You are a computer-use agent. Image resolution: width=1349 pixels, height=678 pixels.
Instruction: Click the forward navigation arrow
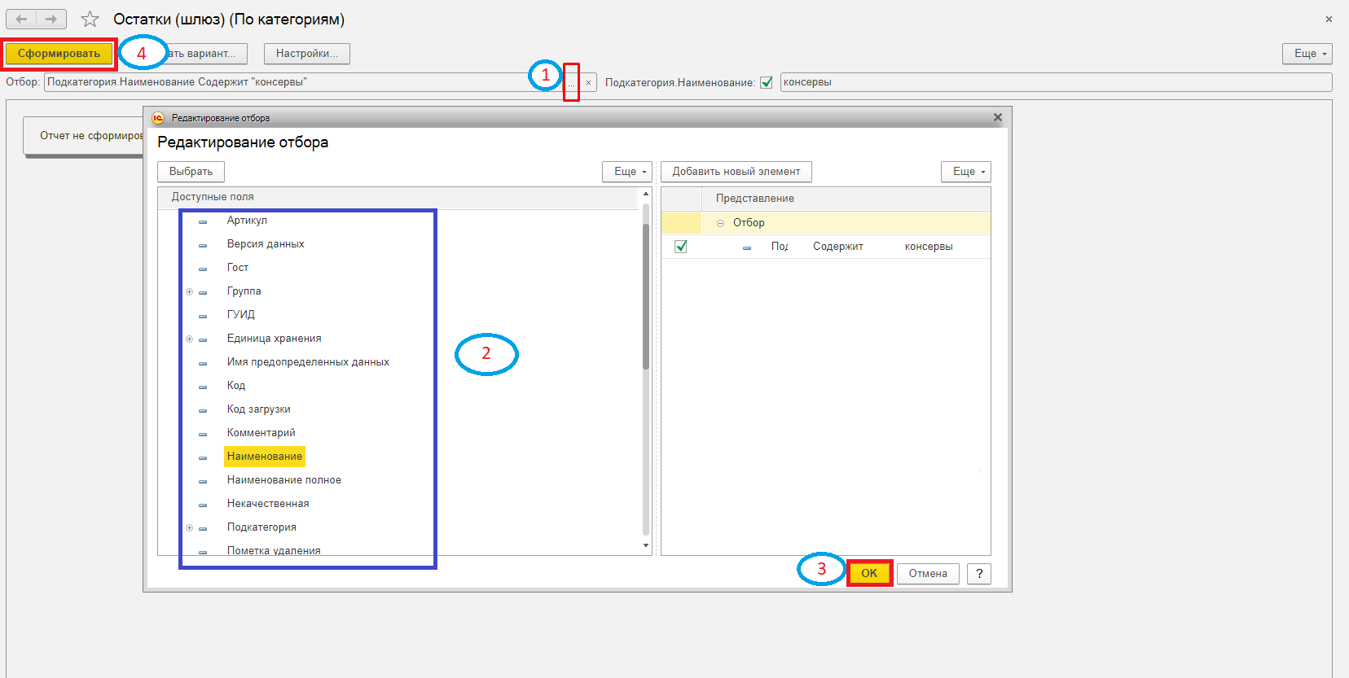point(51,19)
